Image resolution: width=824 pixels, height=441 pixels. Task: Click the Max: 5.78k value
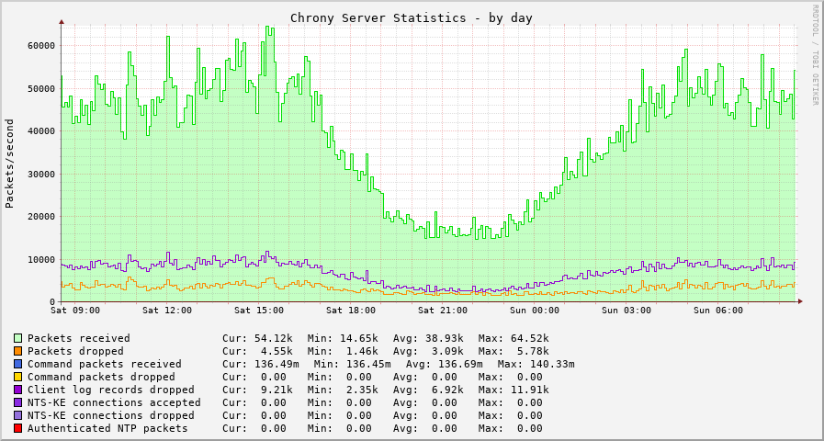514,351
